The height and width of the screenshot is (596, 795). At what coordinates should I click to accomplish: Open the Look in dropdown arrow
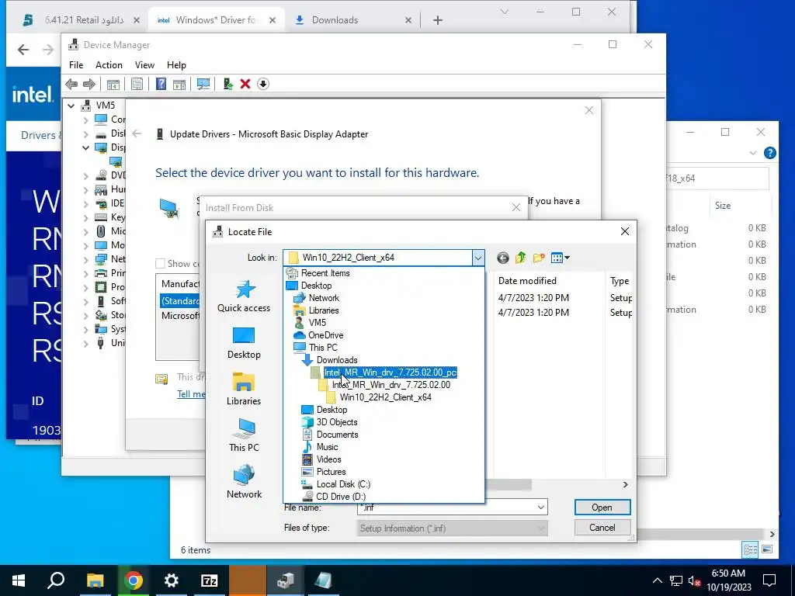coord(477,258)
